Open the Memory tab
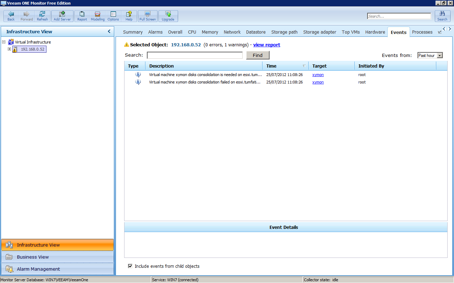454x283 pixels. [210, 32]
